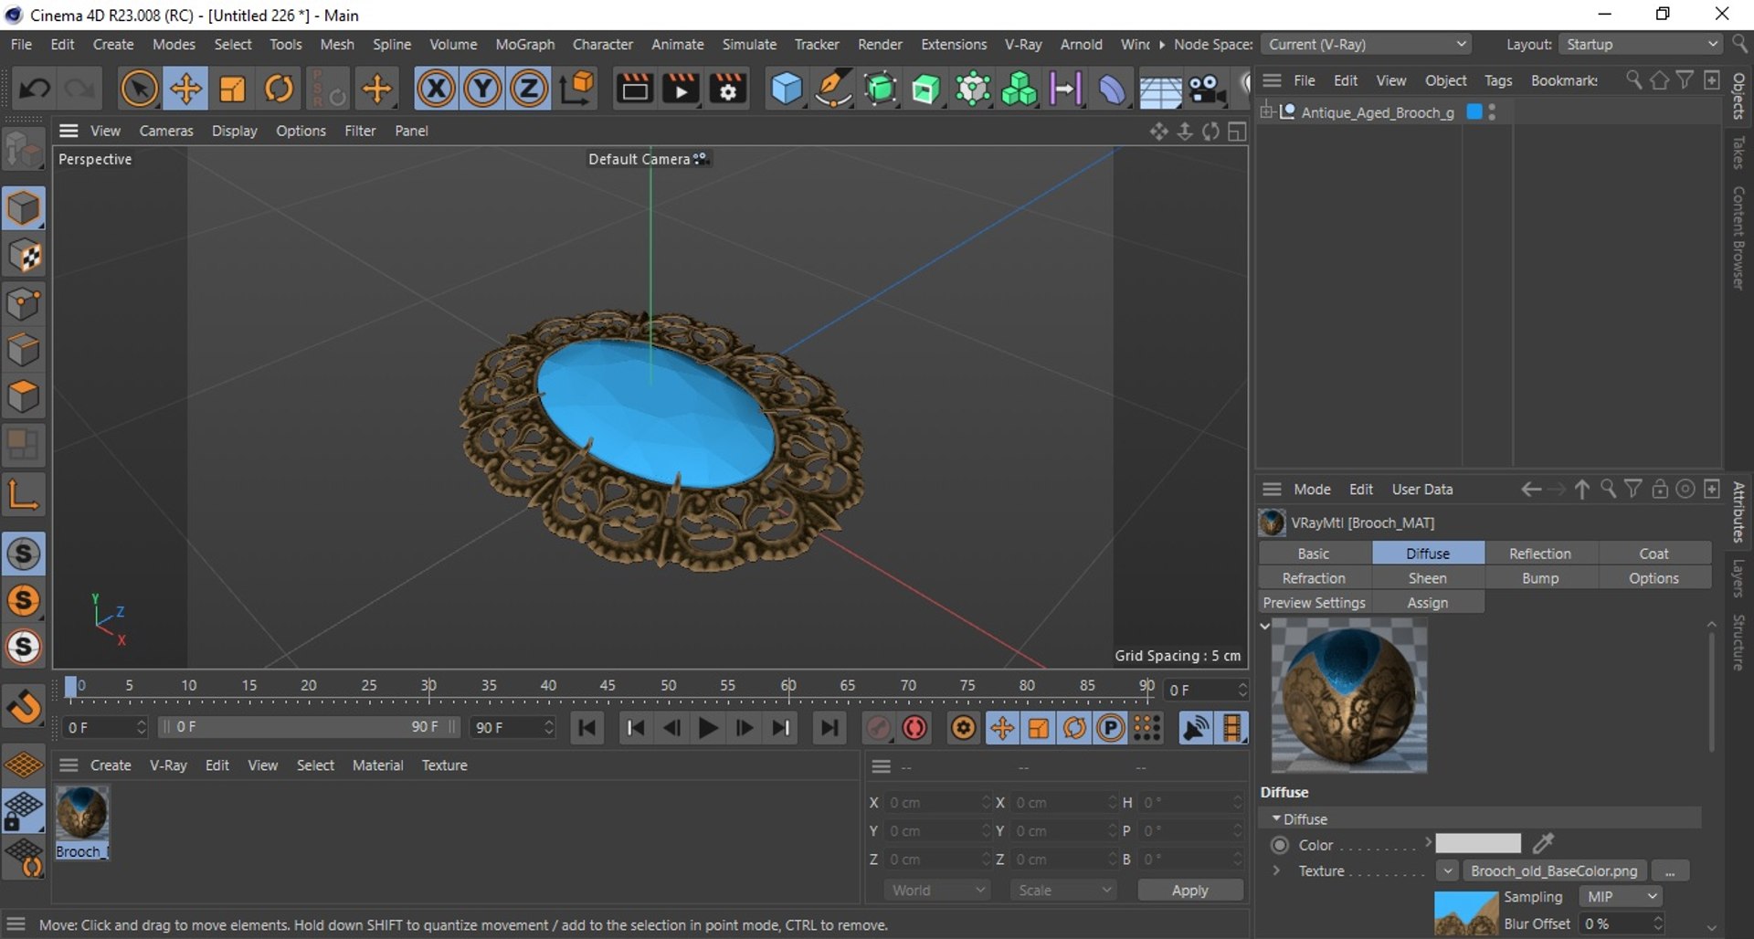Switch to the Bump tab
The width and height of the screenshot is (1754, 939).
[1540, 578]
